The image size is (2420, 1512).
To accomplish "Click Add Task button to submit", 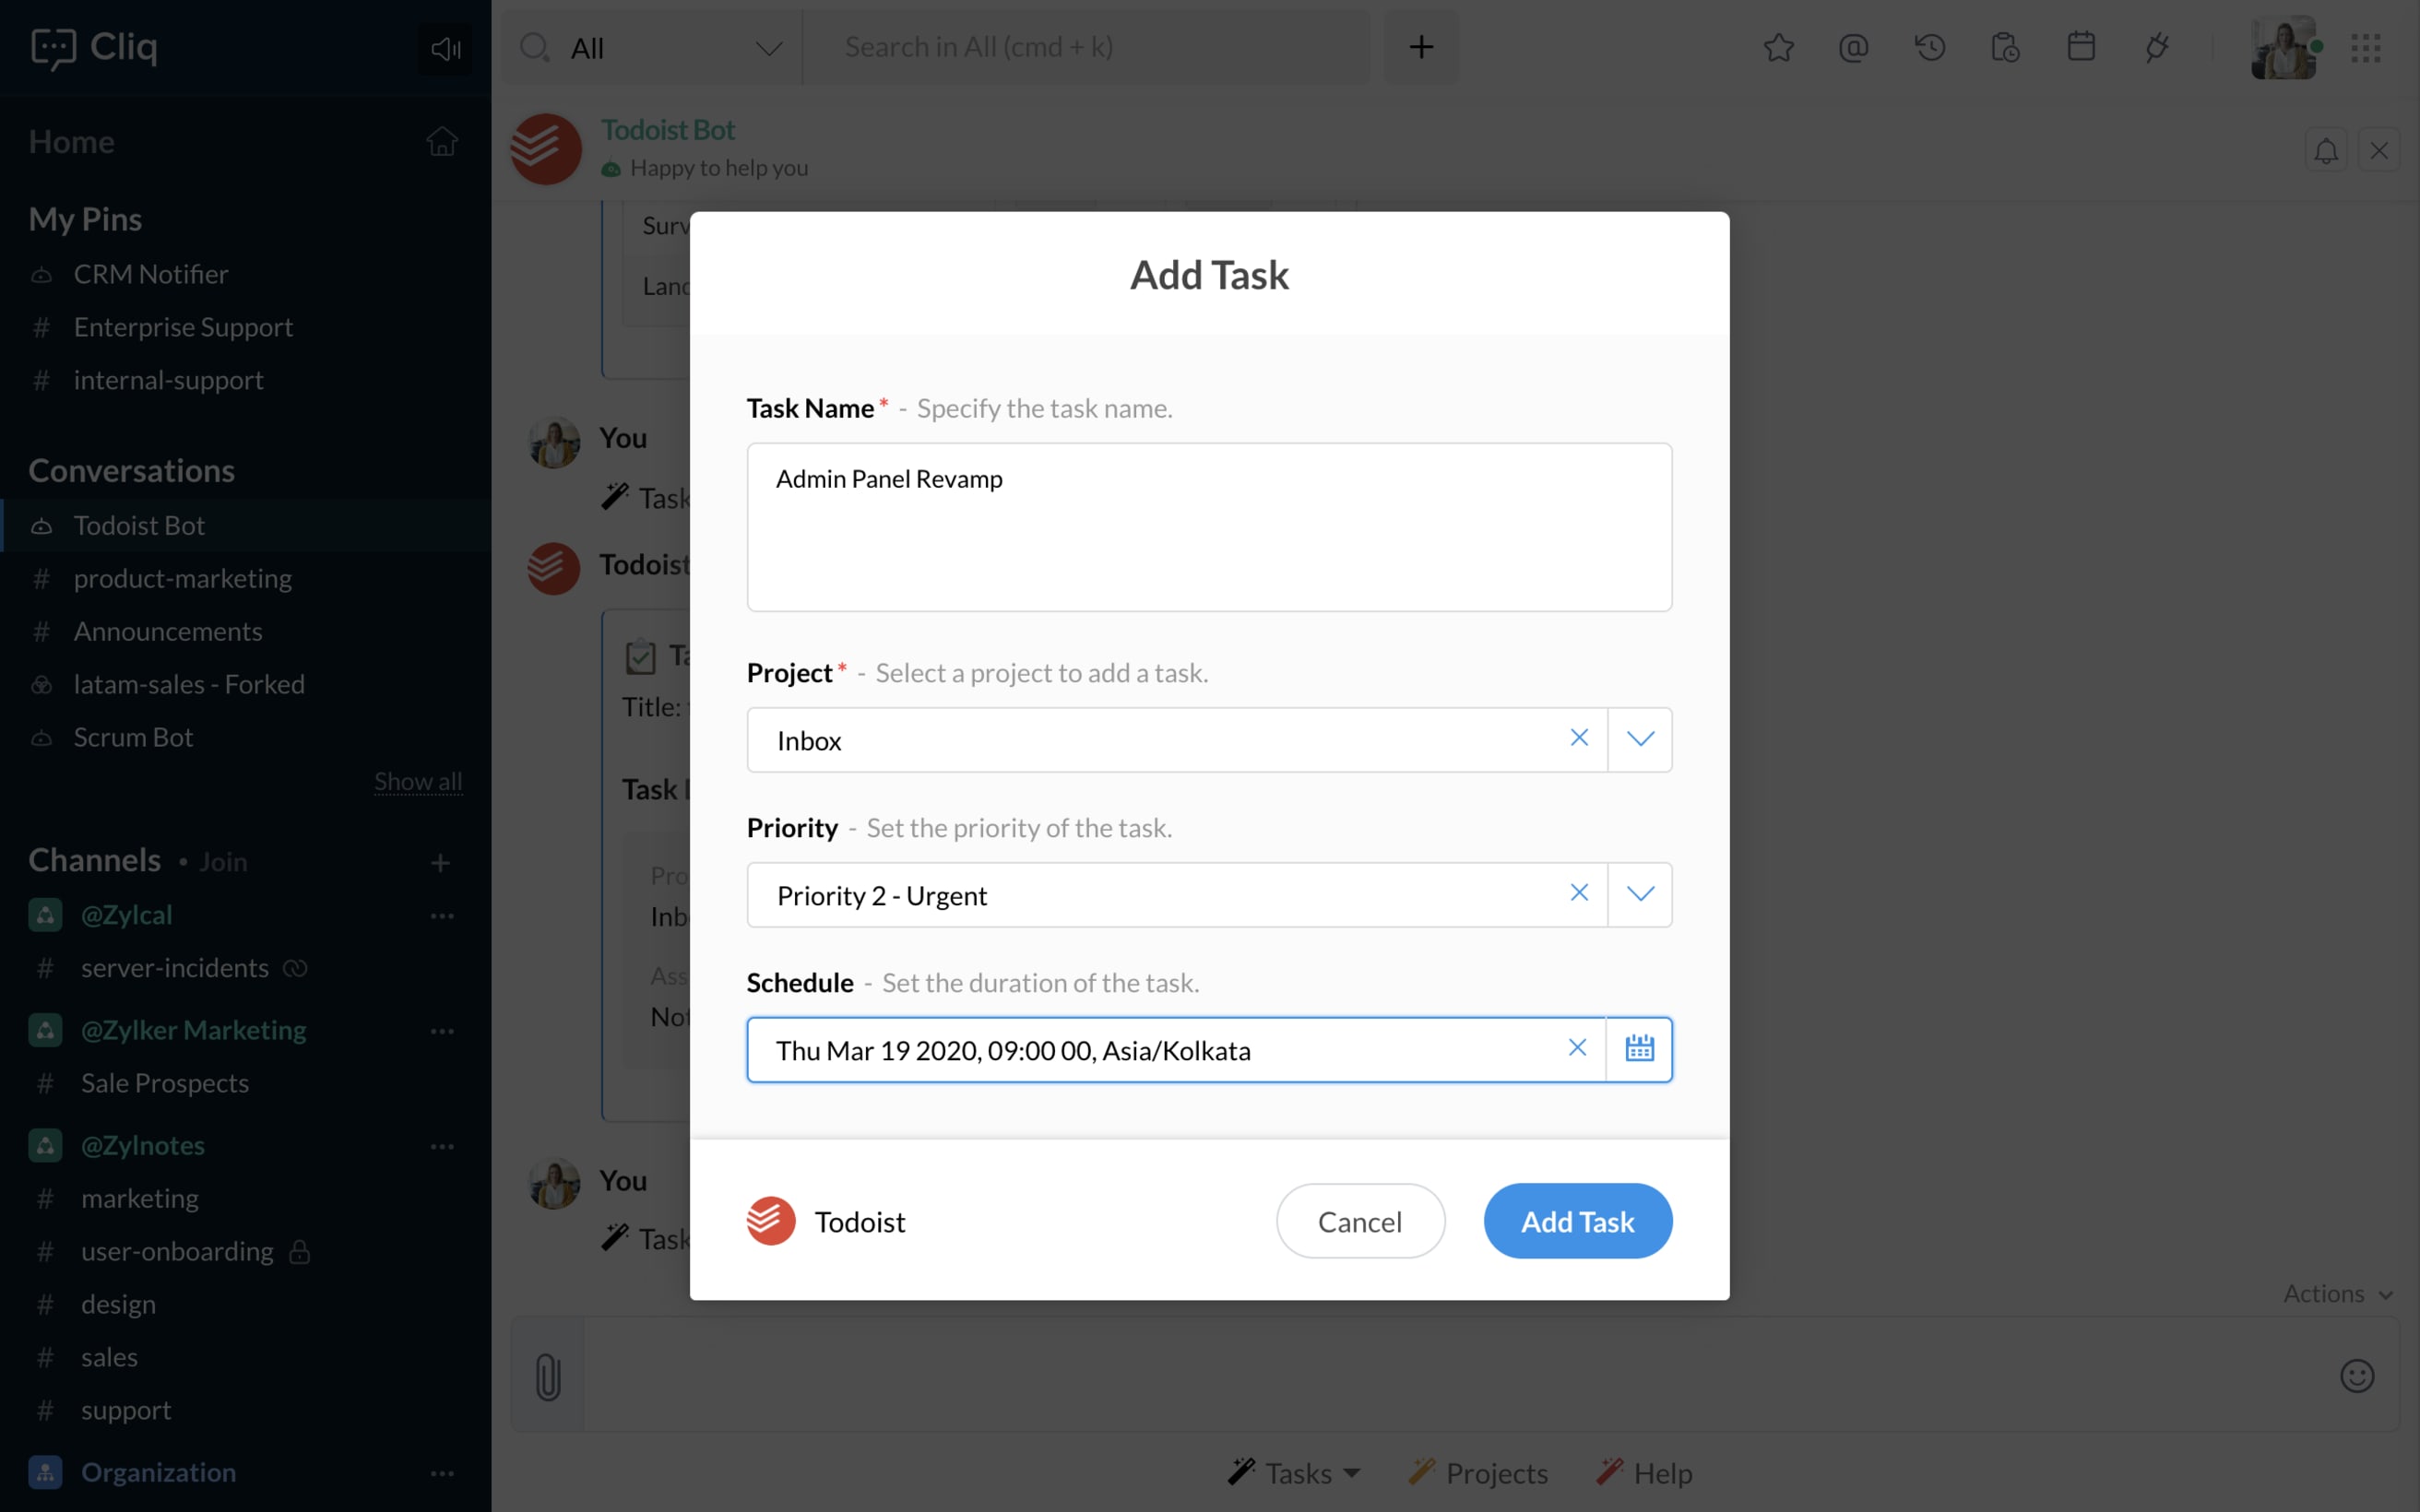I will 1577,1220.
